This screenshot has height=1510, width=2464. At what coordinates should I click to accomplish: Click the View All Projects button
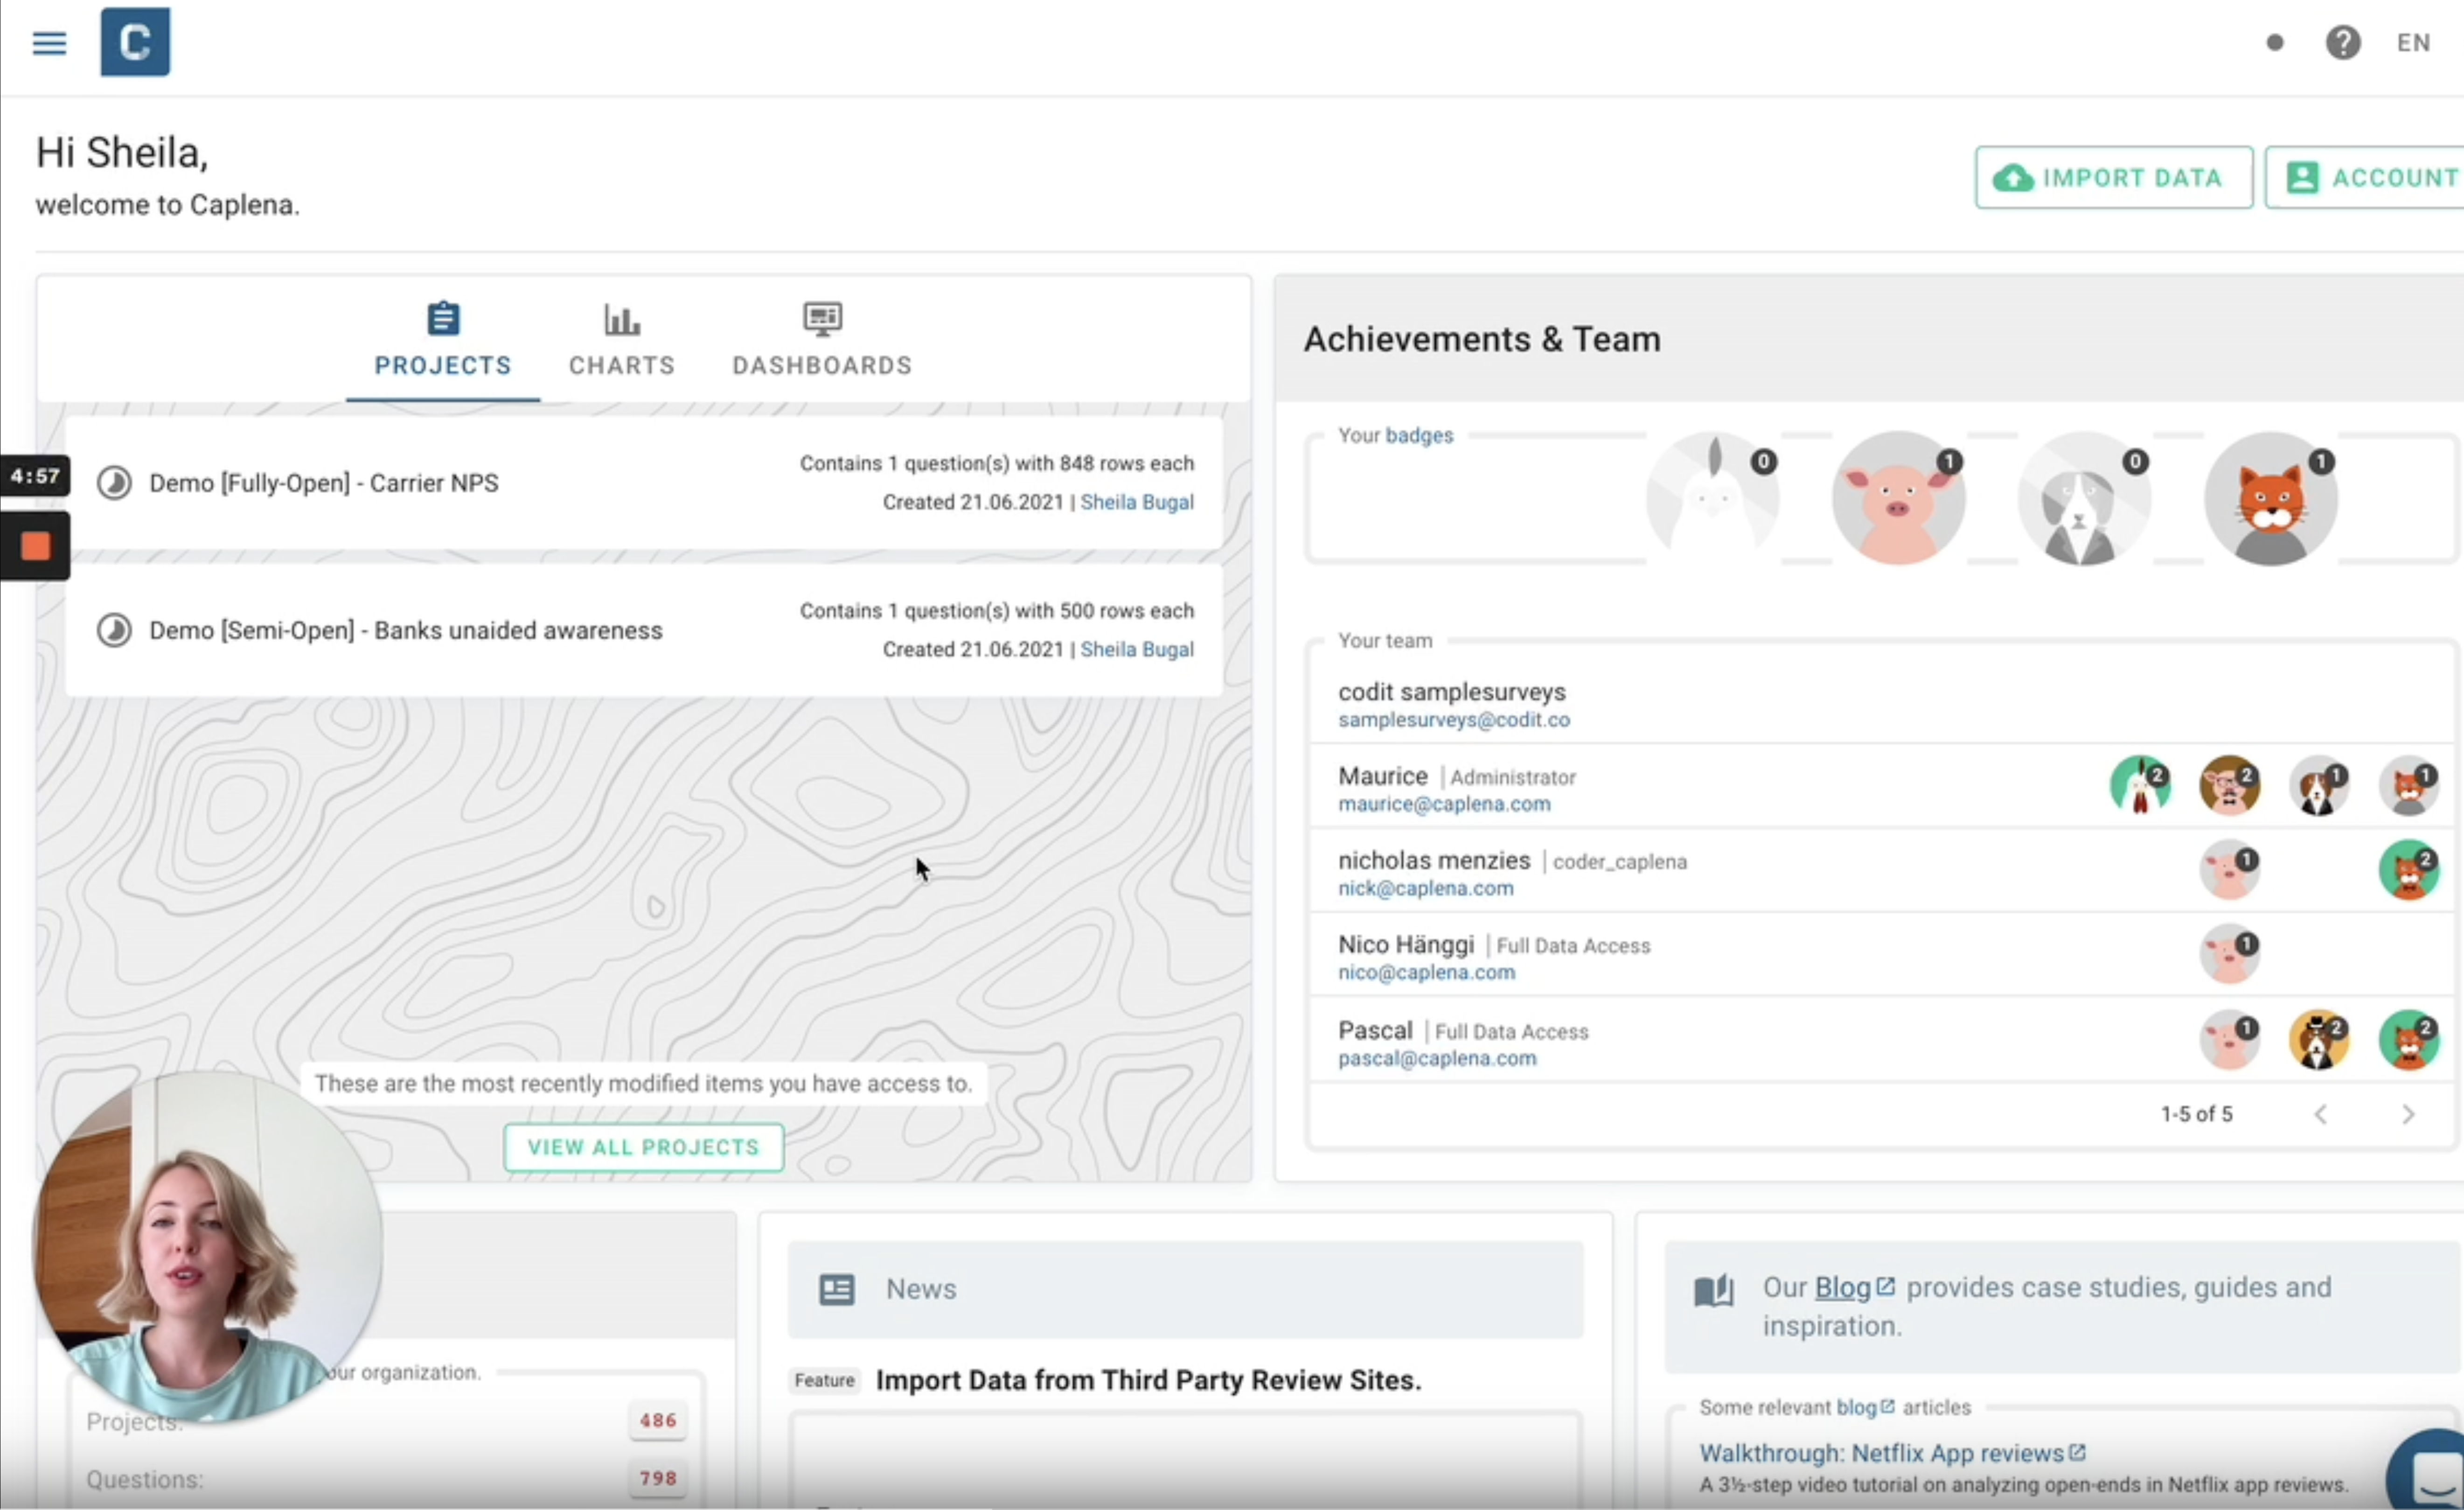click(644, 1147)
